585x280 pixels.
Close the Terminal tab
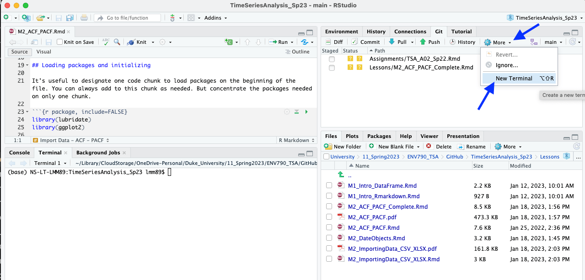65,153
